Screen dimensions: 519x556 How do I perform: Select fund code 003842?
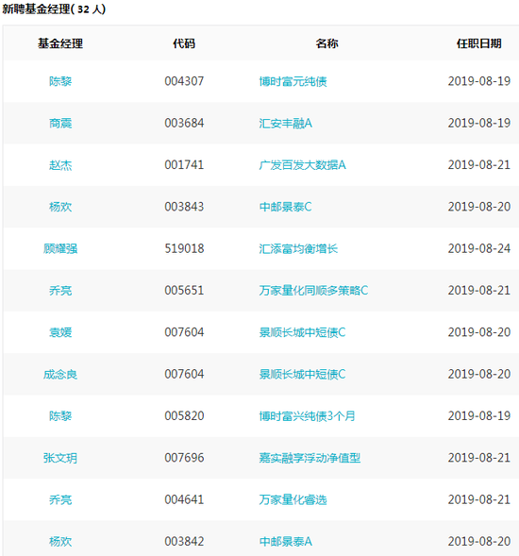[184, 542]
